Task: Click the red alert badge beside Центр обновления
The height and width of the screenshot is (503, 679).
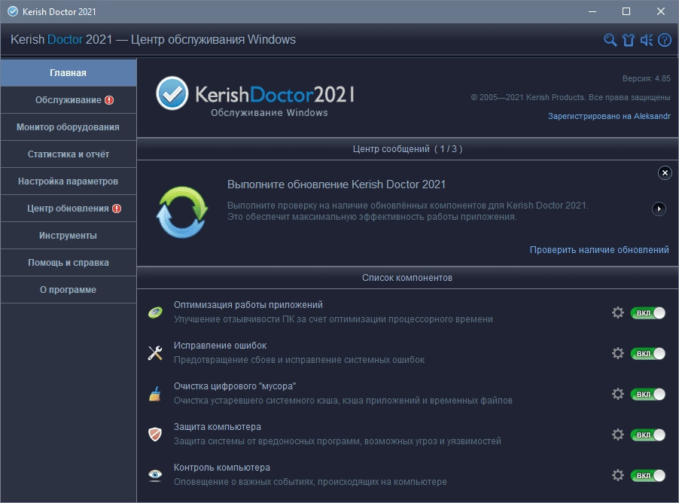Action: 117,209
